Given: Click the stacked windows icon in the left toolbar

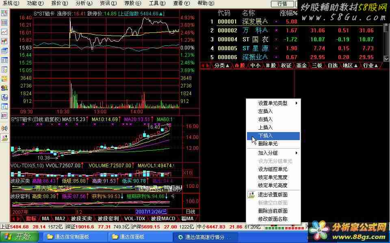Looking at the screenshot, I should pyautogui.click(x=4, y=51).
